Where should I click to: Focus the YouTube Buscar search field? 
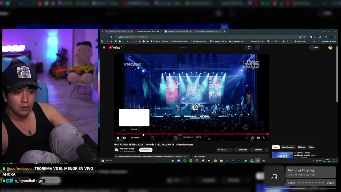(212, 47)
